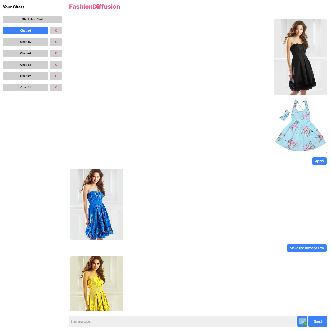Image resolution: width=331 pixels, height=331 pixels.
Task: Open Chat #3
Action: click(x=25, y=65)
